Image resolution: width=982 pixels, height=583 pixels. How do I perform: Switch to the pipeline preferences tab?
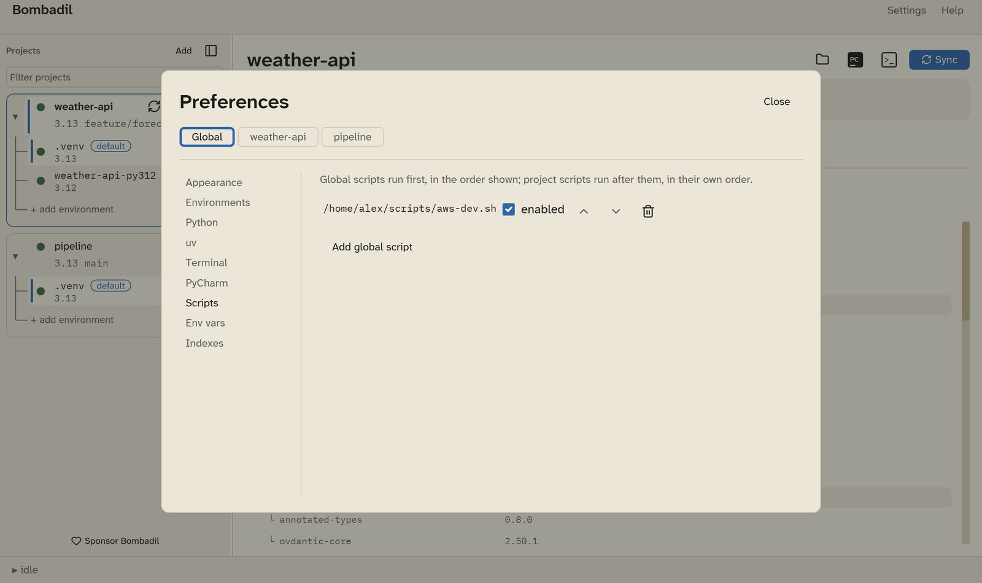pos(352,137)
